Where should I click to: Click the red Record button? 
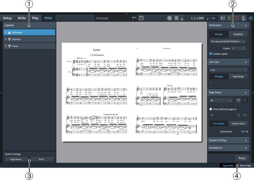point(236,18)
